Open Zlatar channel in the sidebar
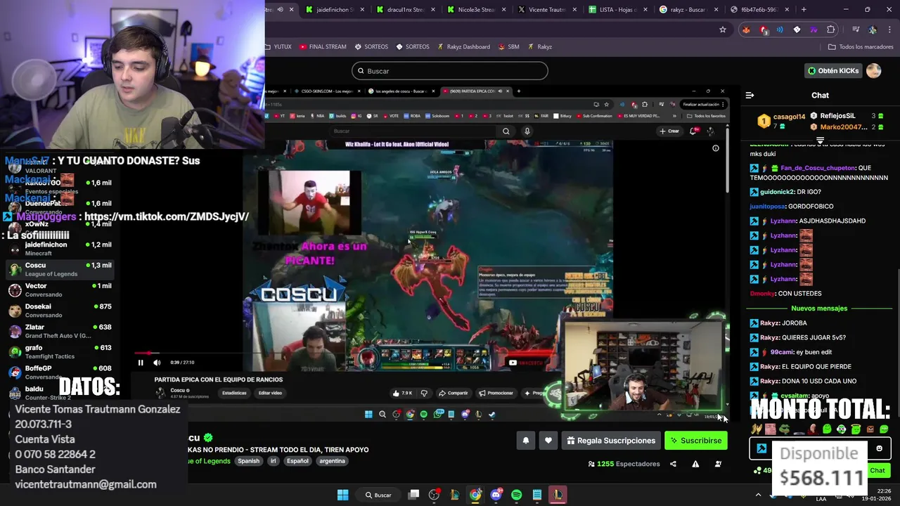 tap(59, 331)
